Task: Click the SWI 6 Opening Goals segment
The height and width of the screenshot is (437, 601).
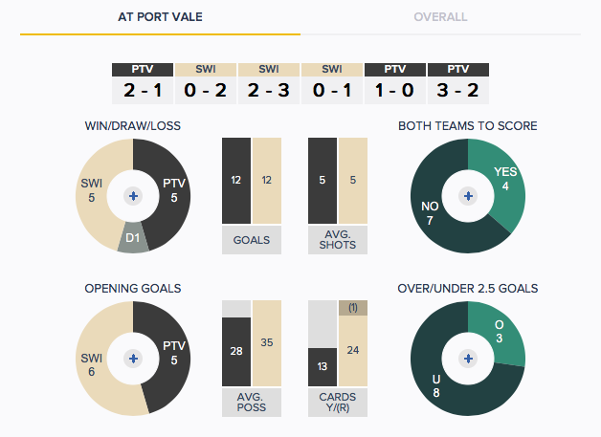Action: (x=92, y=363)
